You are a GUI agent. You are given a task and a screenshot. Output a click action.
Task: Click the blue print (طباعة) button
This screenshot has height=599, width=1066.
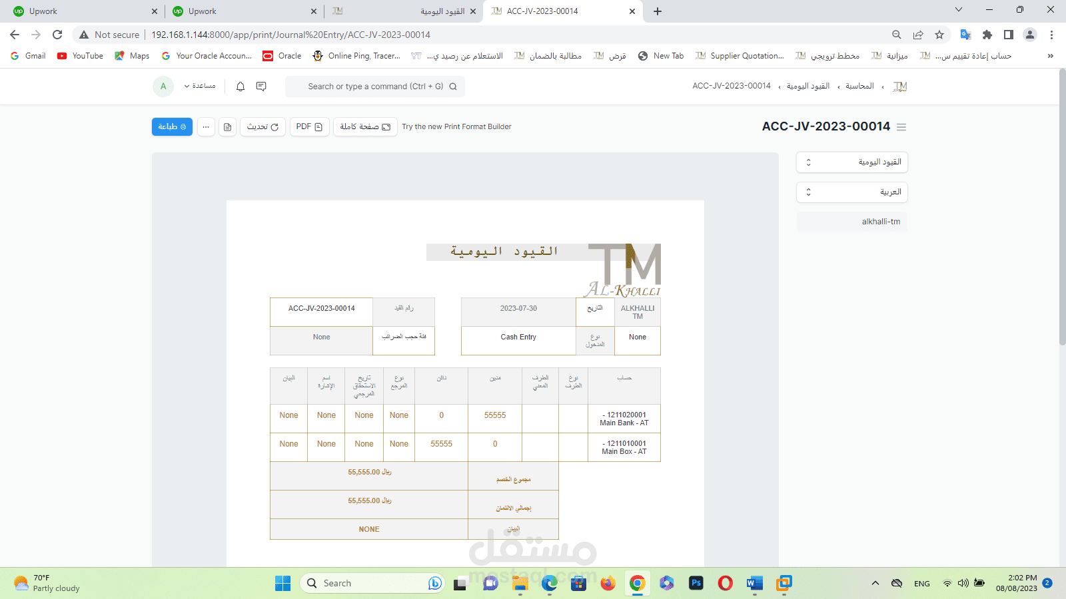click(x=172, y=126)
